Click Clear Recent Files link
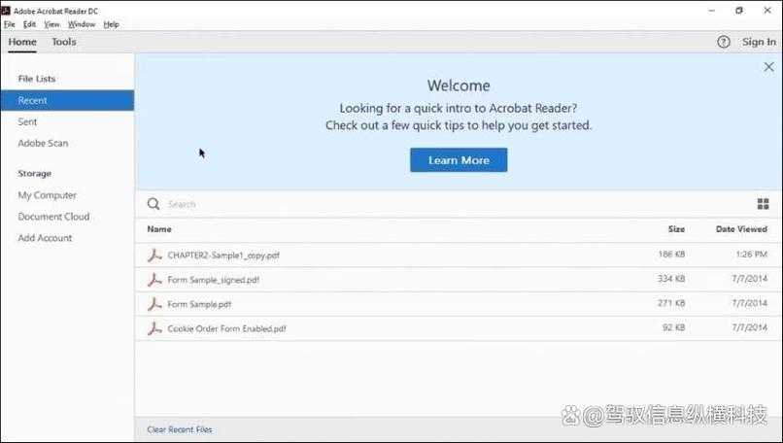 179,429
